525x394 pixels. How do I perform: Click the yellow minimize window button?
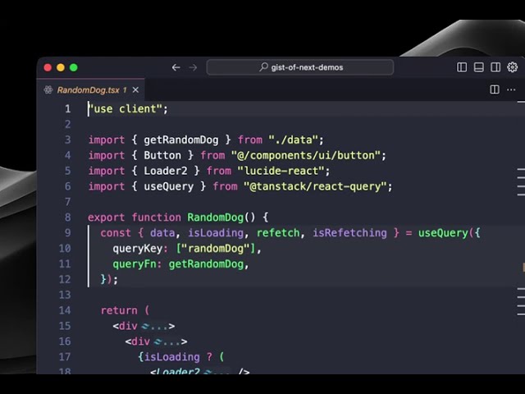coord(61,67)
